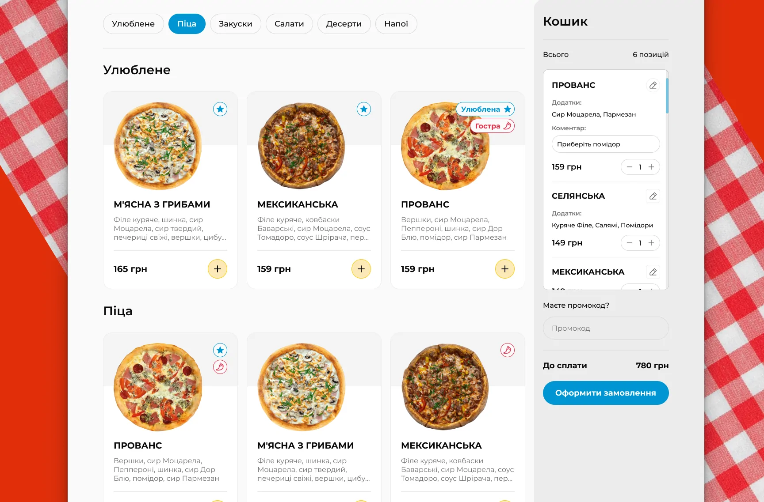This screenshot has height=502, width=764.
Task: Click spicy chili icon on Піца section Прованс
Action: 220,367
